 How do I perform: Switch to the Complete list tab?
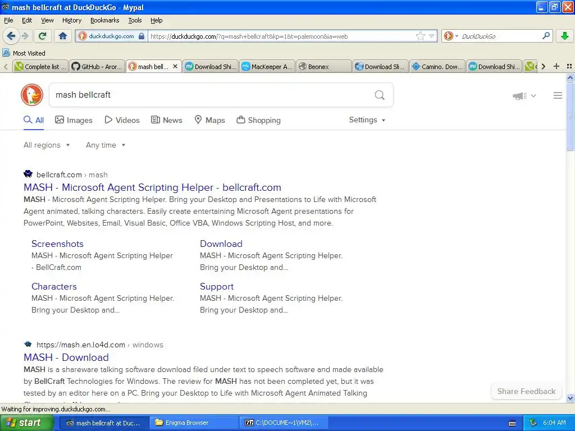pos(40,67)
